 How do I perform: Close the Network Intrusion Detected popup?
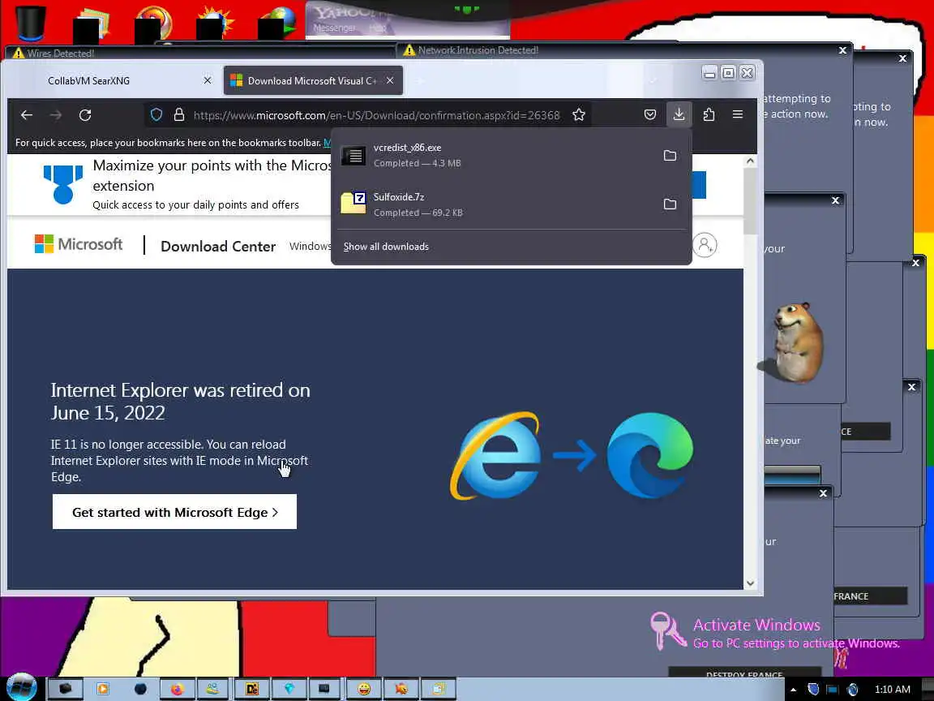click(x=842, y=50)
